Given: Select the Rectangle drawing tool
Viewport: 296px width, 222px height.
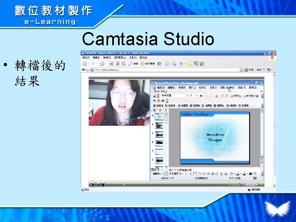Looking at the screenshot, I should pos(195,173).
